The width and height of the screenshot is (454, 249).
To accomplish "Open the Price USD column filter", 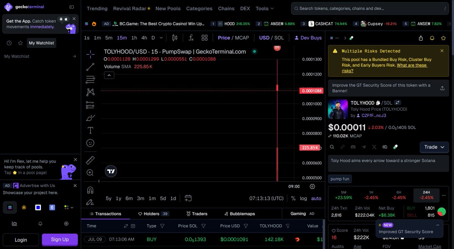I will pos(246,226).
